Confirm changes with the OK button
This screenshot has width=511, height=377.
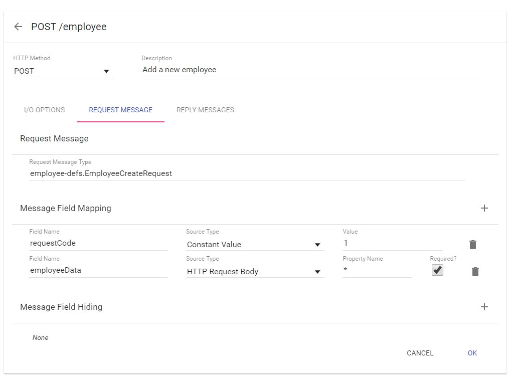472,353
